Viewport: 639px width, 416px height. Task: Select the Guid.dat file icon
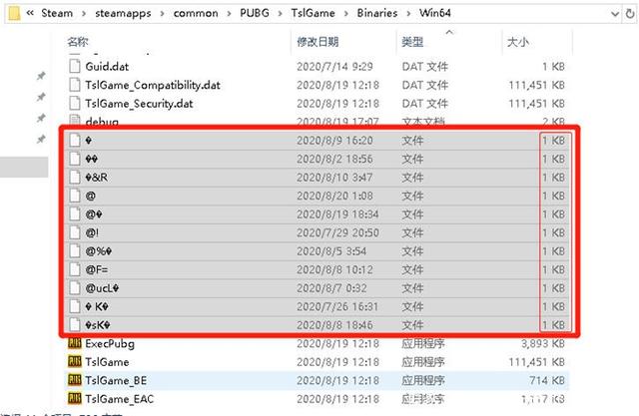[75, 65]
